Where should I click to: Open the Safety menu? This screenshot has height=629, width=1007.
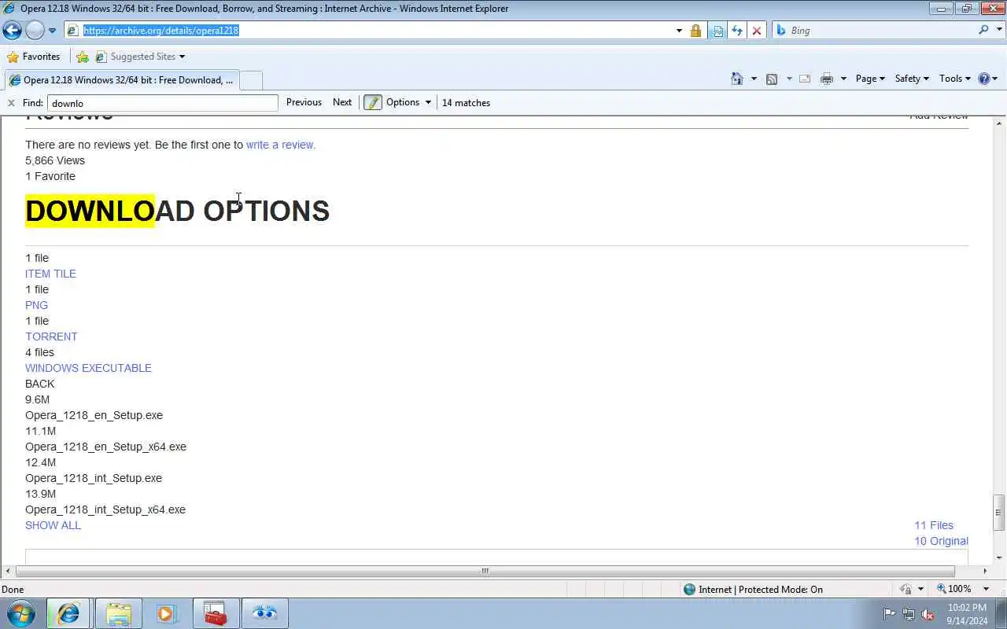[912, 79]
